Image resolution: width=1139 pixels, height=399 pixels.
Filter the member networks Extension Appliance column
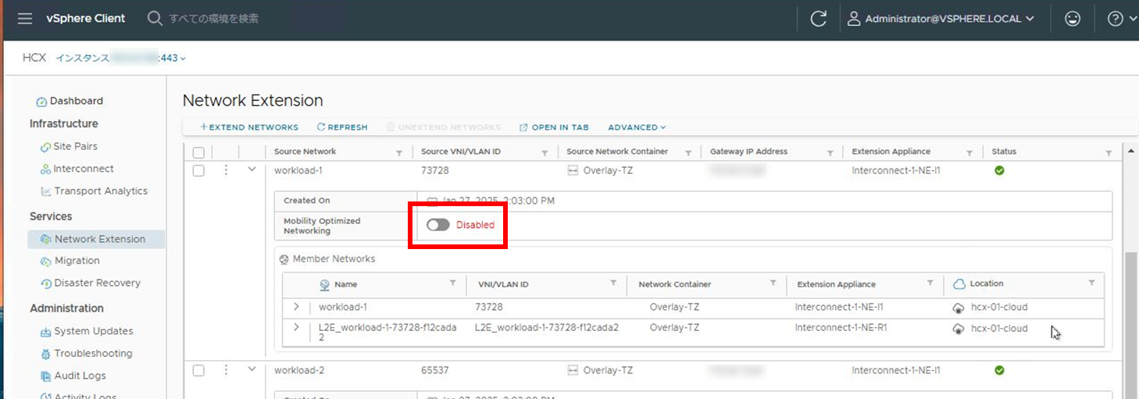930,283
